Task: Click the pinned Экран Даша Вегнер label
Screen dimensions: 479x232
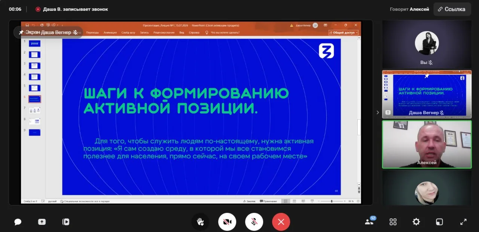Action: coord(48,32)
